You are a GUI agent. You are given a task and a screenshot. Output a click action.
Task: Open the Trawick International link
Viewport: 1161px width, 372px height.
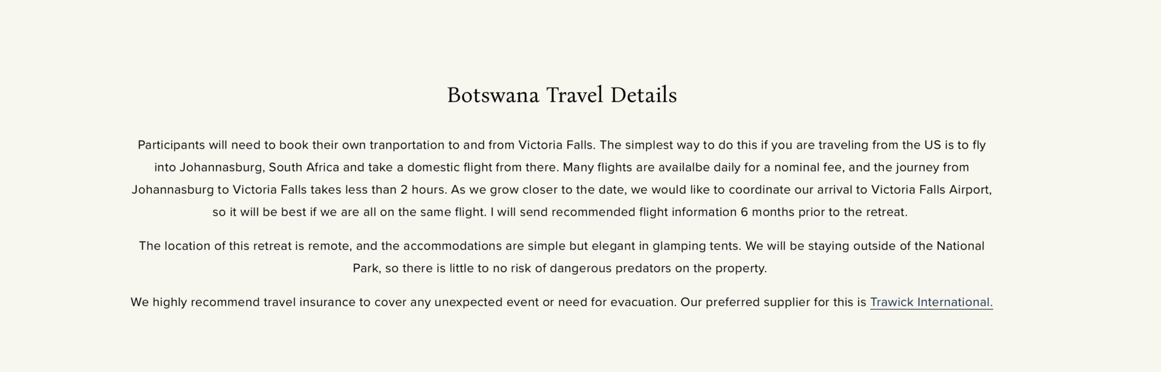(x=931, y=302)
